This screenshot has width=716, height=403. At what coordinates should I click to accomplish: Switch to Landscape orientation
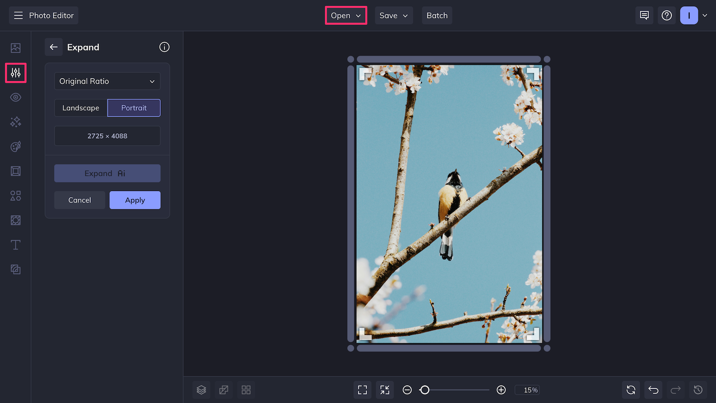(81, 108)
